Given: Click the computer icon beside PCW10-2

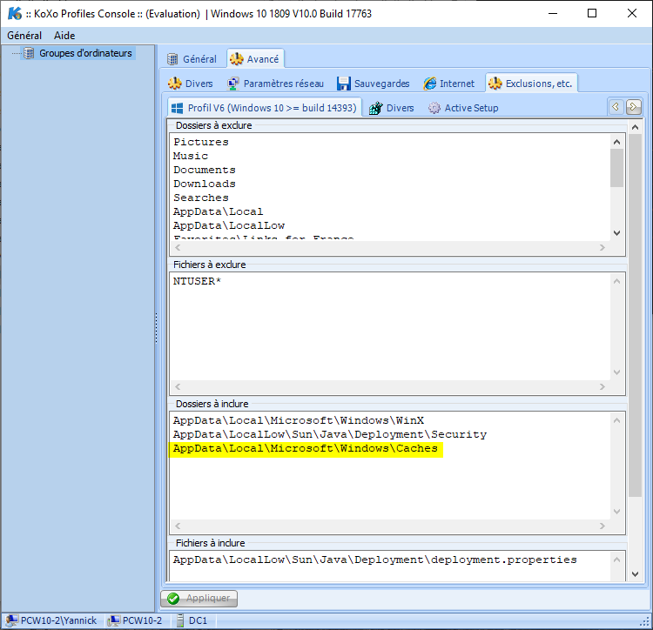Looking at the screenshot, I should (x=114, y=620).
